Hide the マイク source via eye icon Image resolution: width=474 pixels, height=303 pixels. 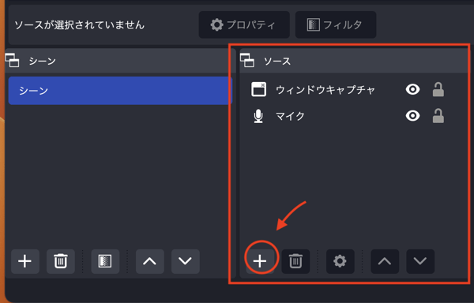tap(412, 115)
